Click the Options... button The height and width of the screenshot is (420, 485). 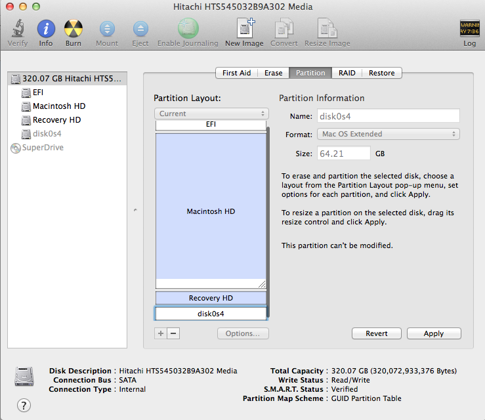pyautogui.click(x=243, y=333)
